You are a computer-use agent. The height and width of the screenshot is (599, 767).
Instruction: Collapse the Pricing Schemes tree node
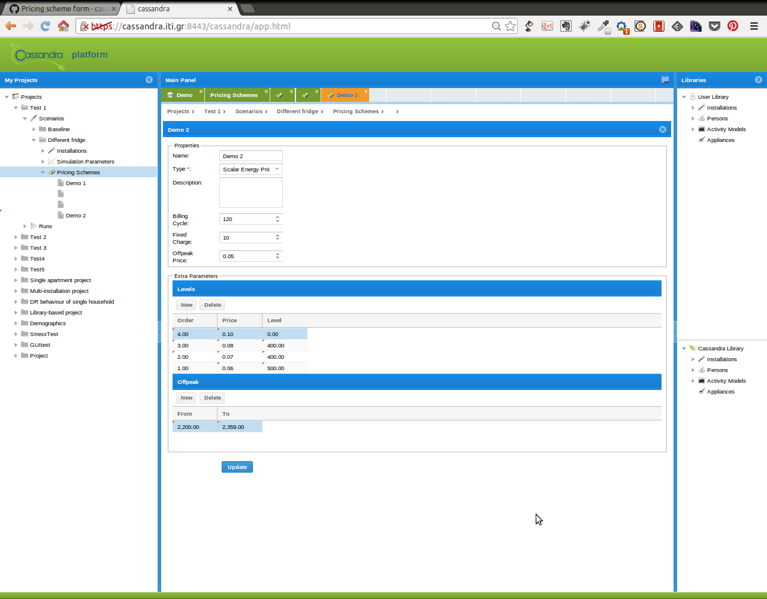pos(43,173)
